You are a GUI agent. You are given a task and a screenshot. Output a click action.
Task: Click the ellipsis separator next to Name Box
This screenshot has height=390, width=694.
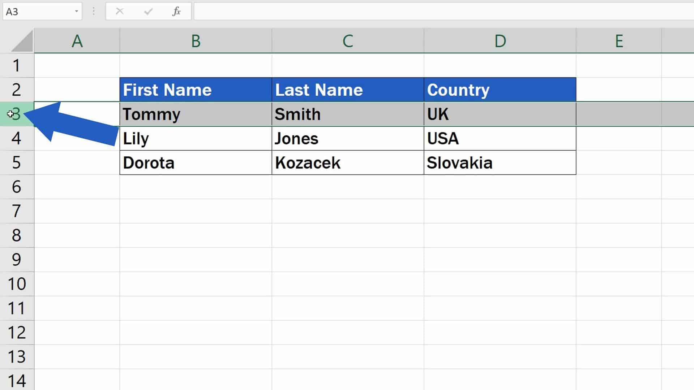[93, 11]
